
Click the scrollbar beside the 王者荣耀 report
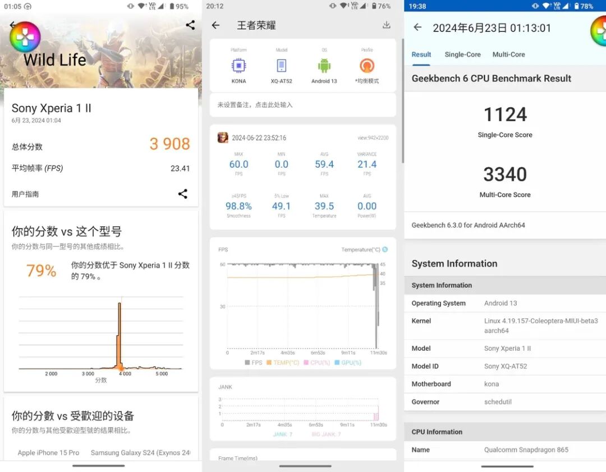point(403,100)
